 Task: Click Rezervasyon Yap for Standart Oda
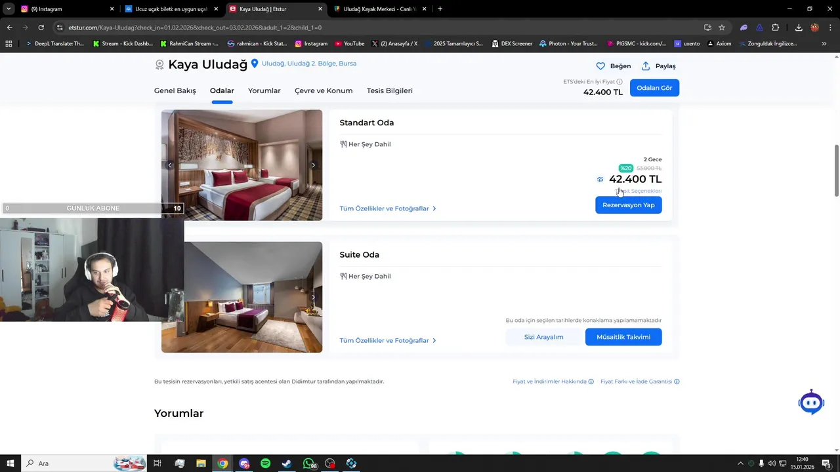(x=629, y=205)
